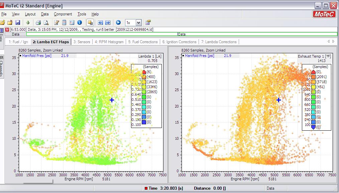Open the calculator-style Maths icon
The image size is (339, 193).
[x=64, y=22]
